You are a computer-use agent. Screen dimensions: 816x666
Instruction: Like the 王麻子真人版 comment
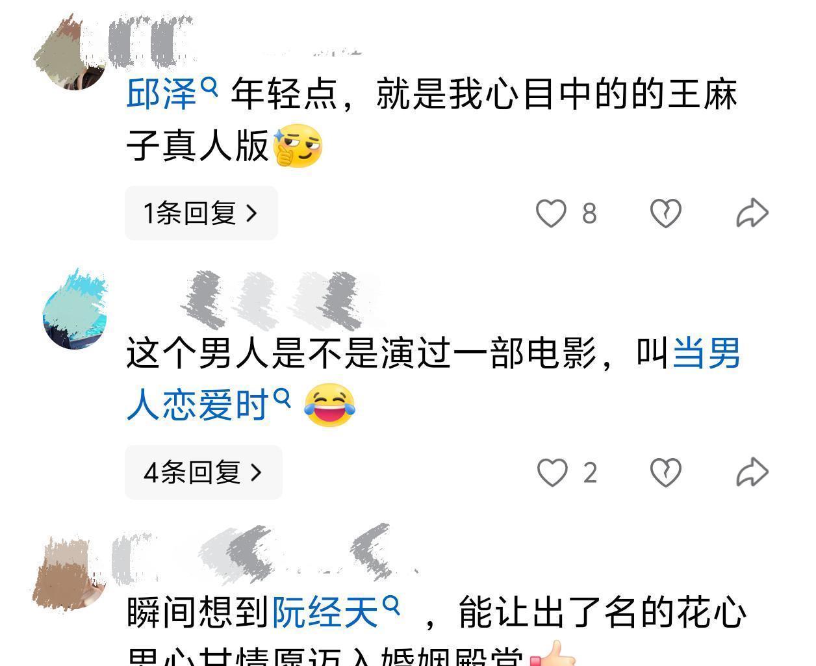click(551, 213)
